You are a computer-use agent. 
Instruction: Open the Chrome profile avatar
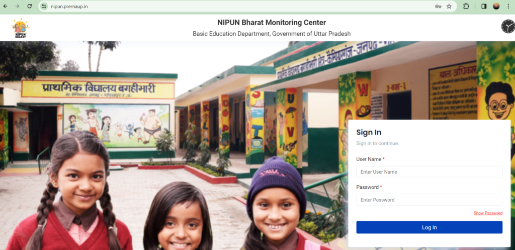pos(496,6)
